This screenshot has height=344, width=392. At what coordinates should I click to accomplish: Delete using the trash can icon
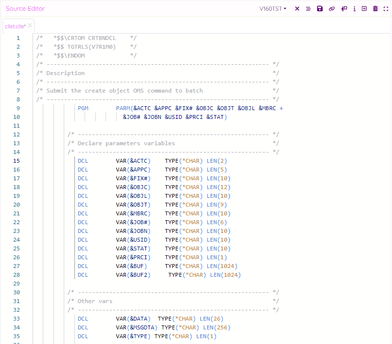click(375, 9)
